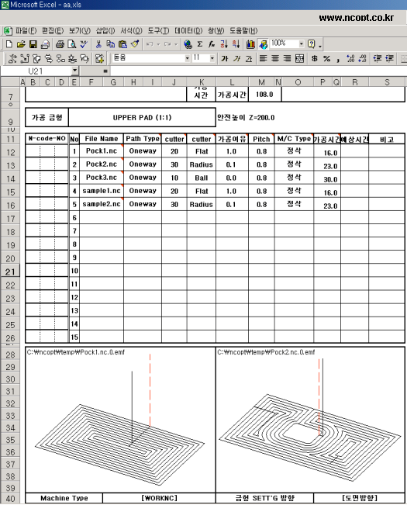
Task: Apply Comma style icon
Action: click(x=338, y=59)
